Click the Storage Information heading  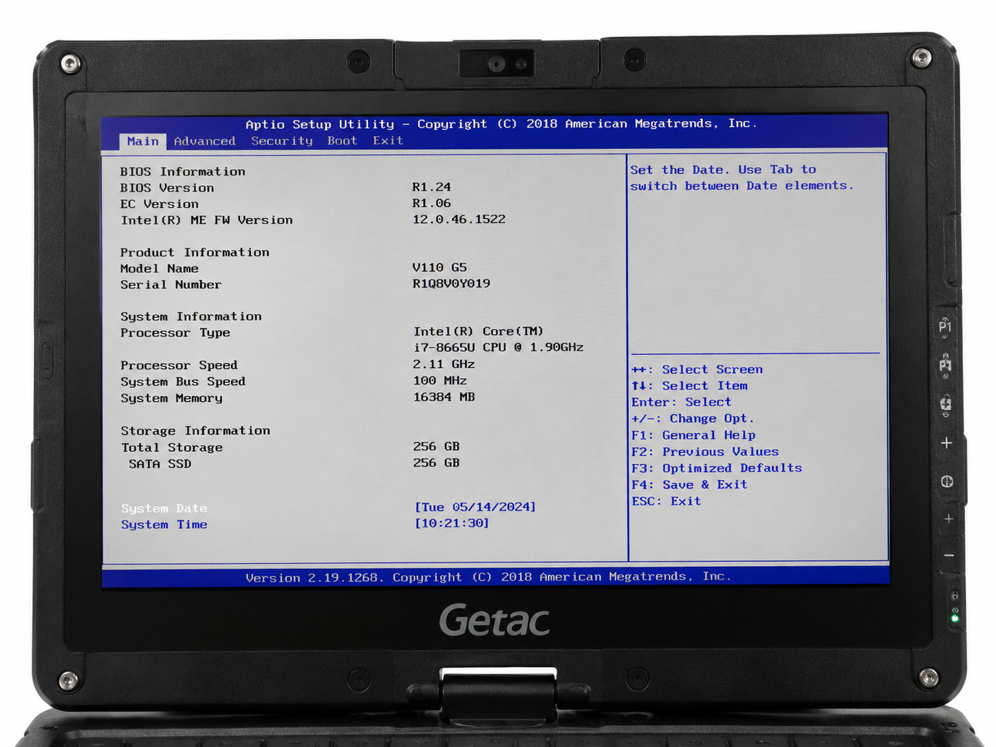tap(195, 431)
